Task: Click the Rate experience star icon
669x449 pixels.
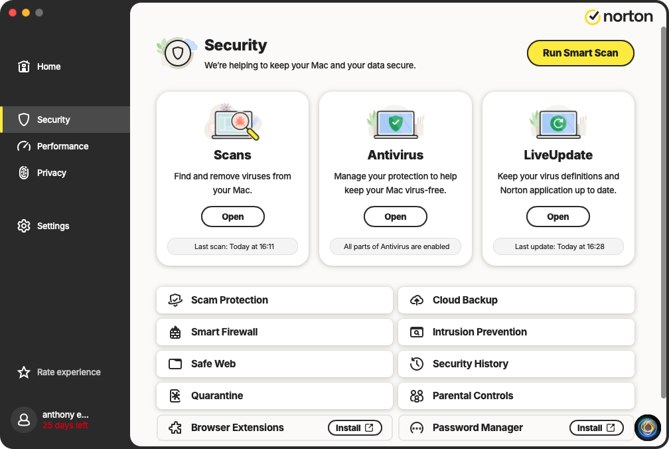Action: 24,372
